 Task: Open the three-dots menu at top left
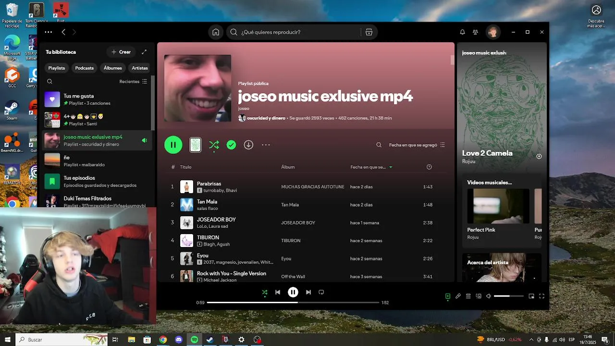48,32
